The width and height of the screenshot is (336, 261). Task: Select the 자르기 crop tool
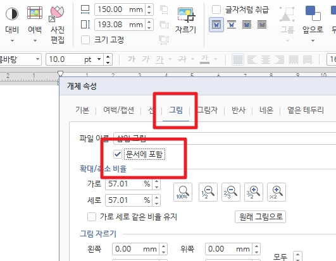(x=185, y=20)
